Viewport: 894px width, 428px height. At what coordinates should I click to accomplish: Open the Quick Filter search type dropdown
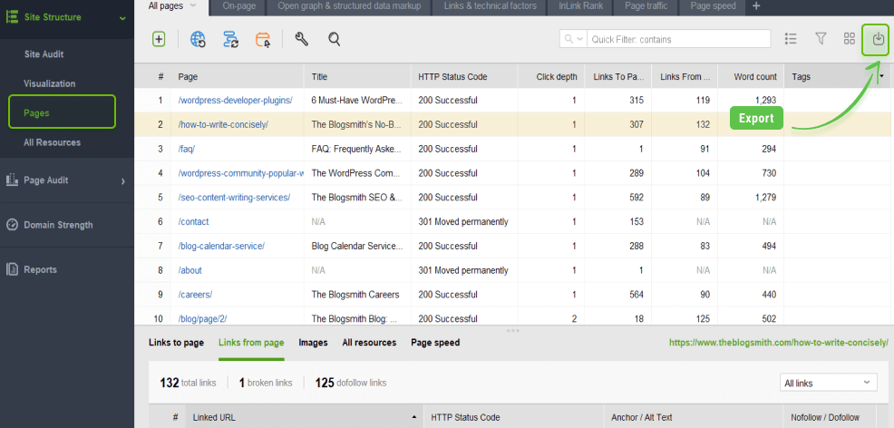click(x=573, y=39)
